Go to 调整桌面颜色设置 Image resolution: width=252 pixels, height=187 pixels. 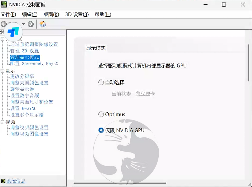tap(30, 83)
